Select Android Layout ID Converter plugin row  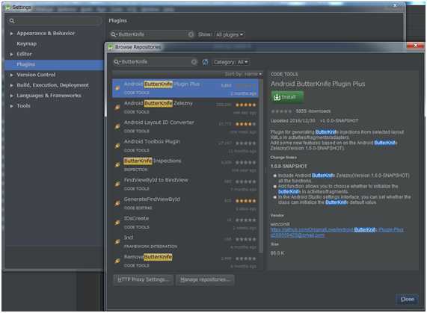coord(185,126)
